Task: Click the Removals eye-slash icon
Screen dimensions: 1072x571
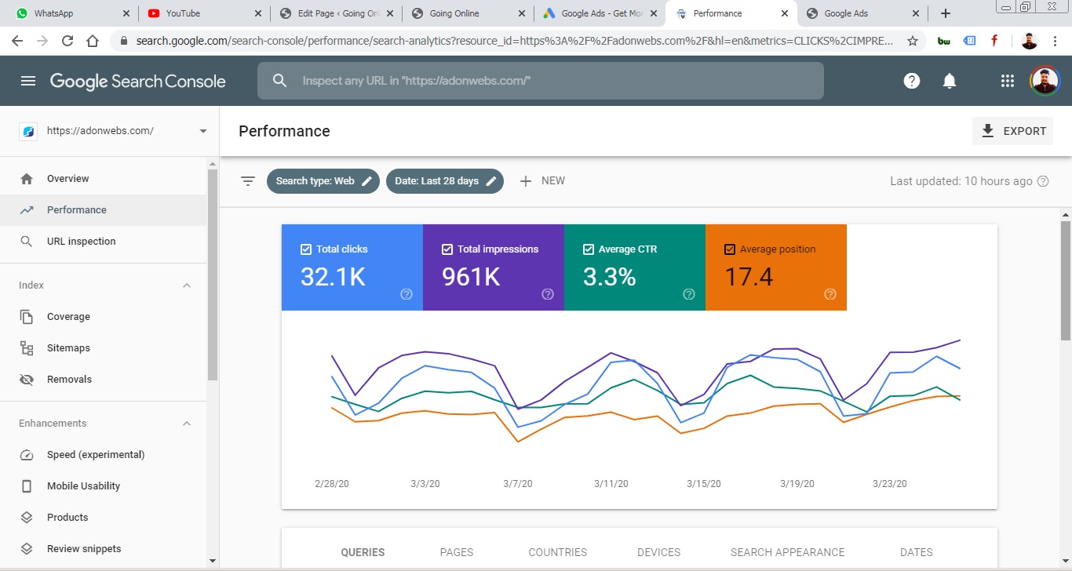Action: (x=27, y=380)
